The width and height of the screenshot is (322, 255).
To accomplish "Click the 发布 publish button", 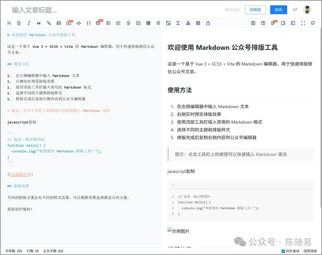I will point(278,10).
